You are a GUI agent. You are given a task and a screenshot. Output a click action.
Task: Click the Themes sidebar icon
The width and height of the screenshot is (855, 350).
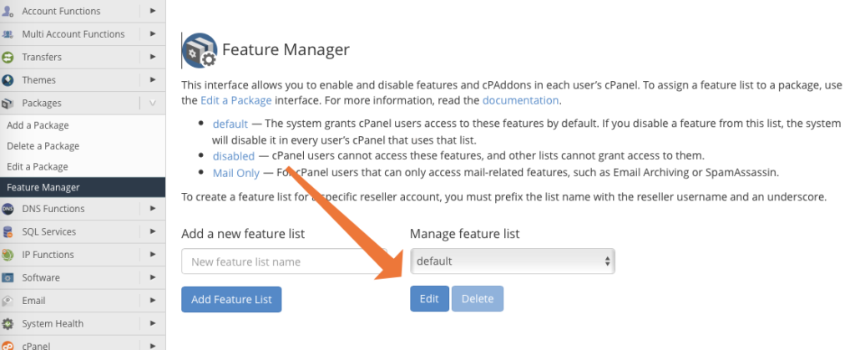point(8,80)
